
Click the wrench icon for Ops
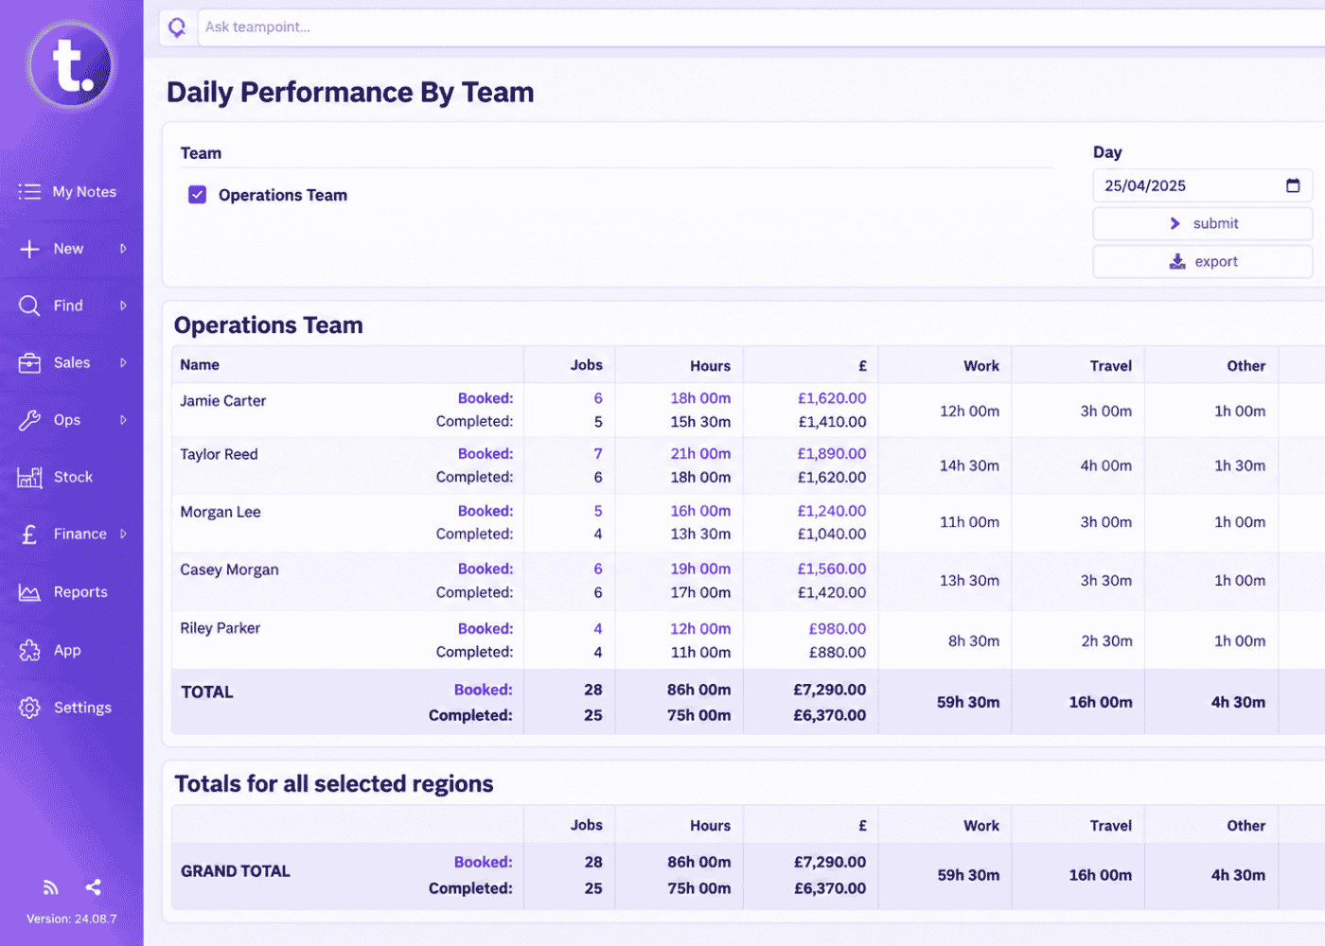click(29, 420)
